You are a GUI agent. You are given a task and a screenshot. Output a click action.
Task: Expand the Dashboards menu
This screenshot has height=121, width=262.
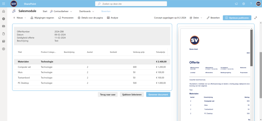pos(87,11)
